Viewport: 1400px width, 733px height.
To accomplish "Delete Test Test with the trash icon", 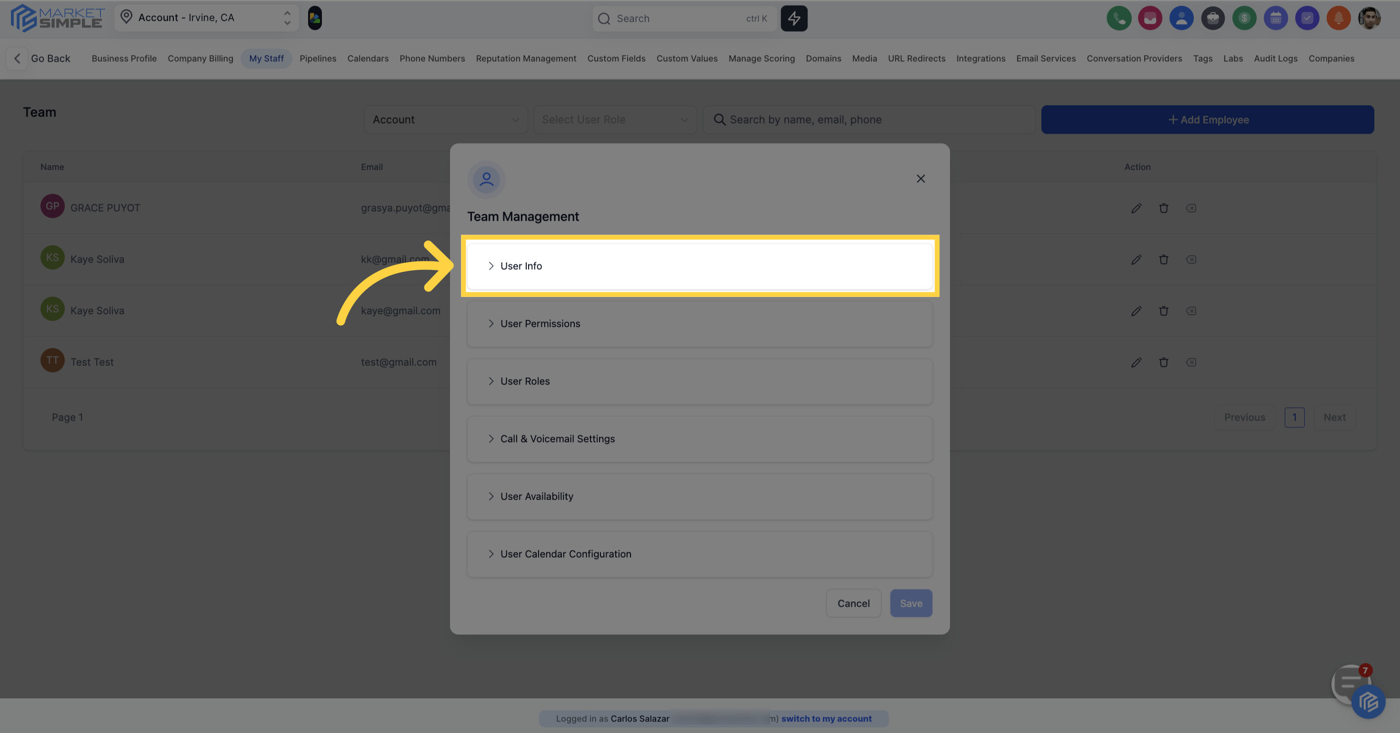I will click(1164, 362).
